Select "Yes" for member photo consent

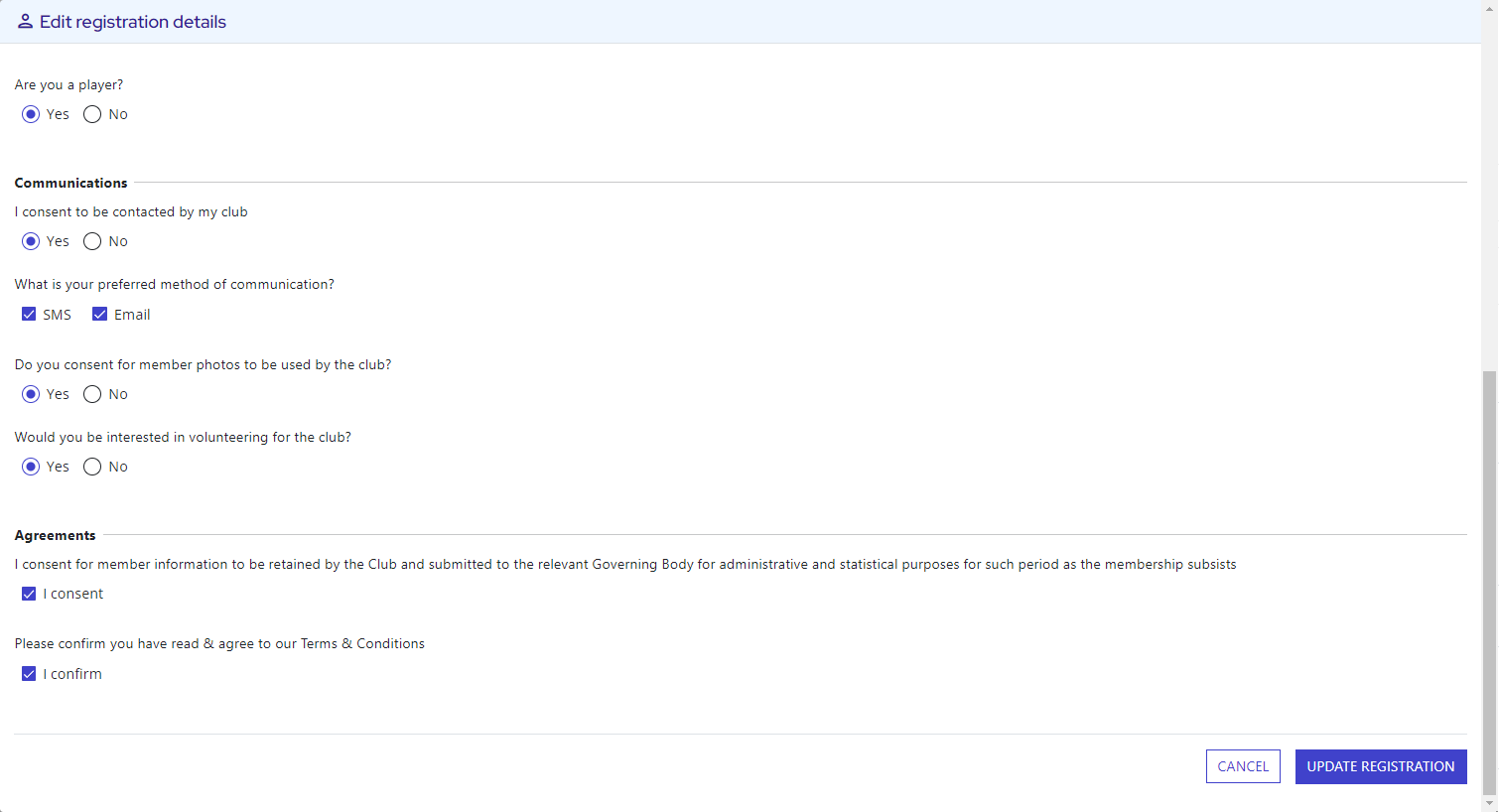[x=31, y=394]
